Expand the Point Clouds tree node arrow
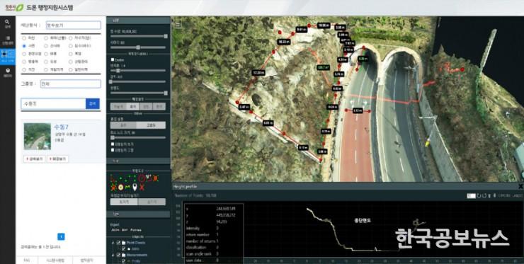This screenshot has height=264, width=524. pyautogui.click(x=113, y=243)
